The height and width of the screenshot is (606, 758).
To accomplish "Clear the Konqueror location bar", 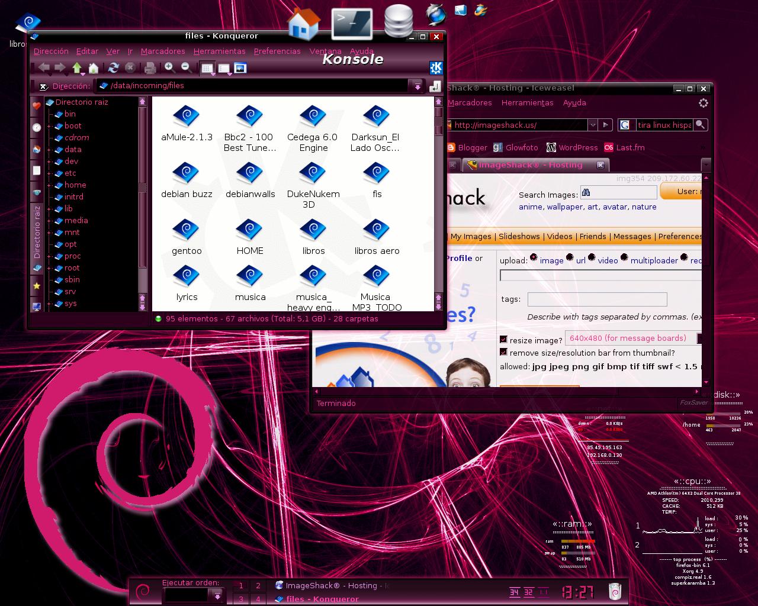I will pyautogui.click(x=43, y=86).
